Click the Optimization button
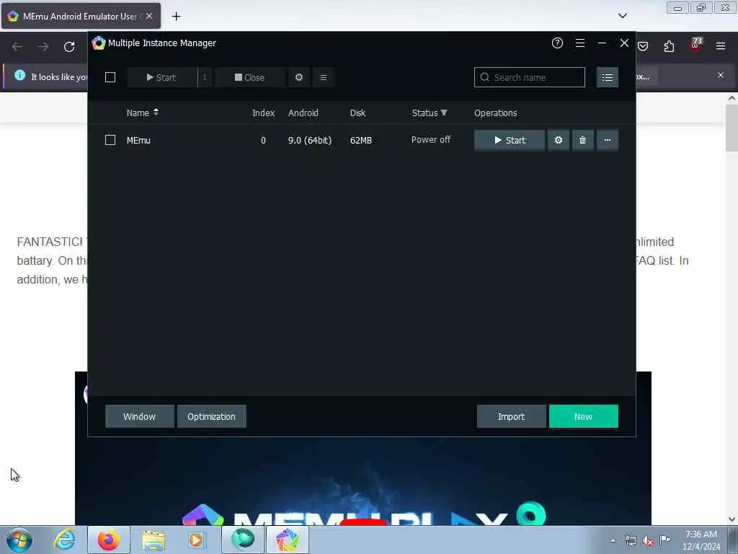The width and height of the screenshot is (738, 554). pyautogui.click(x=211, y=416)
